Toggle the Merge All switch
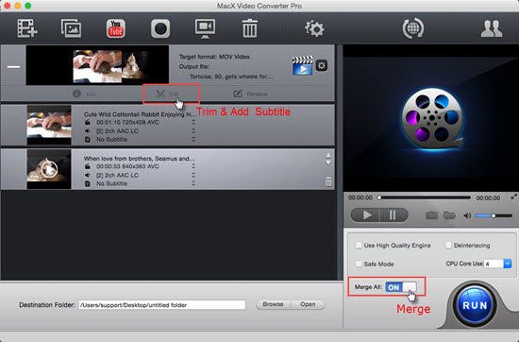 (401, 287)
